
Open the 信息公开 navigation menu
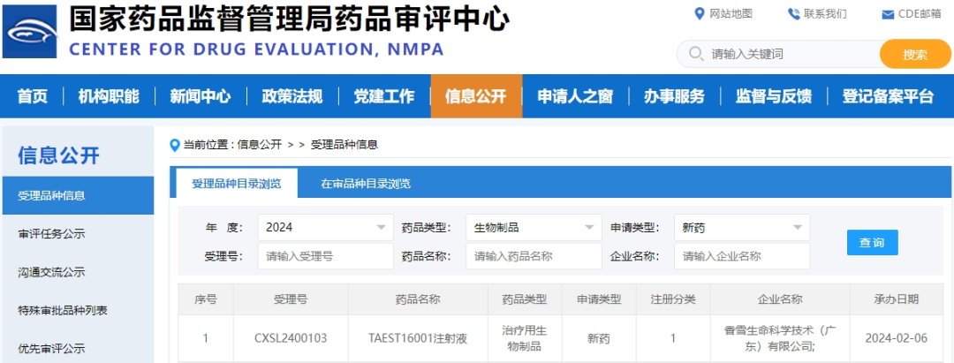tap(476, 96)
